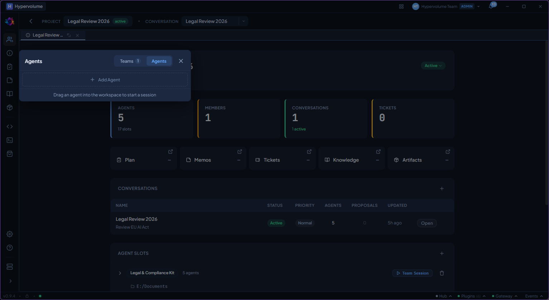The height and width of the screenshot is (300, 549).
Task: Open the Memos card
Action: (213, 158)
